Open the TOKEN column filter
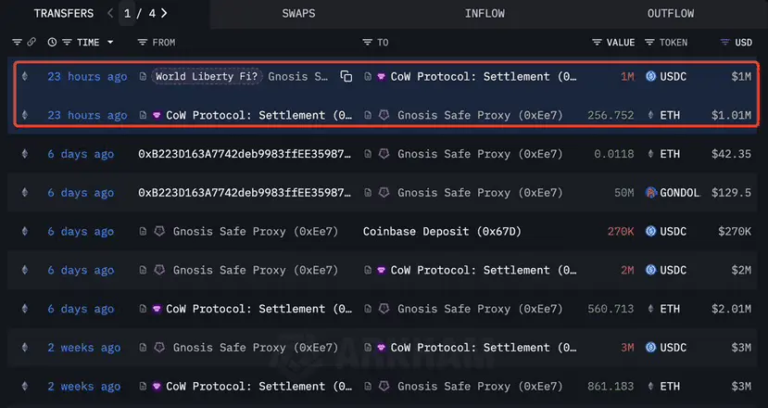 [649, 42]
